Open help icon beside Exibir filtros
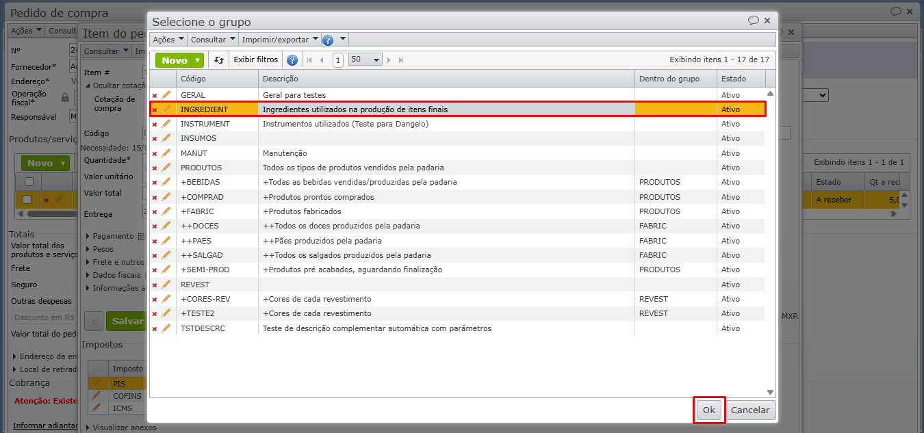 (292, 60)
